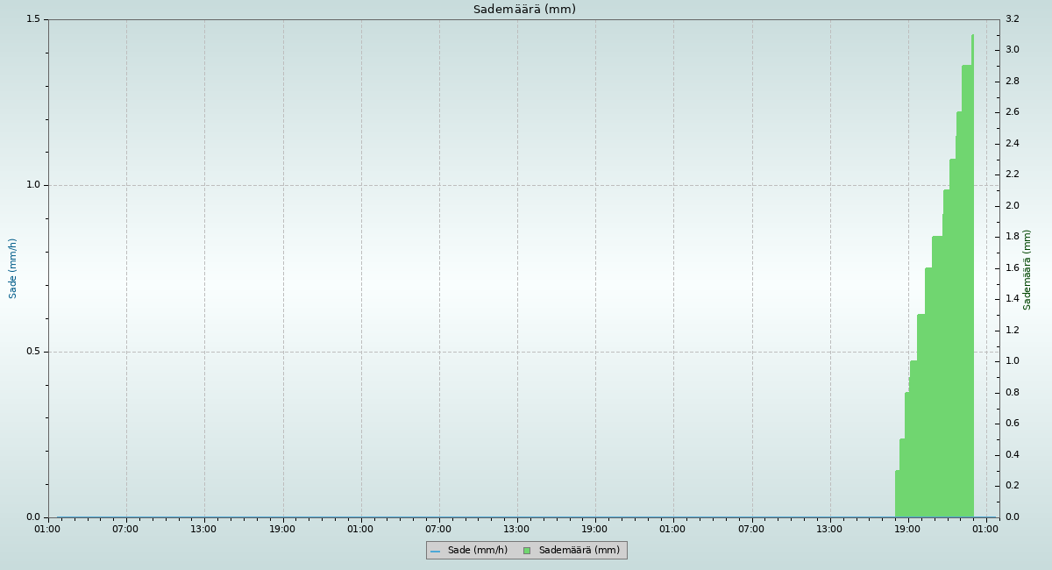1052x570 pixels.
Task: Click the 3.2 label on right axis
Action: pos(1012,19)
